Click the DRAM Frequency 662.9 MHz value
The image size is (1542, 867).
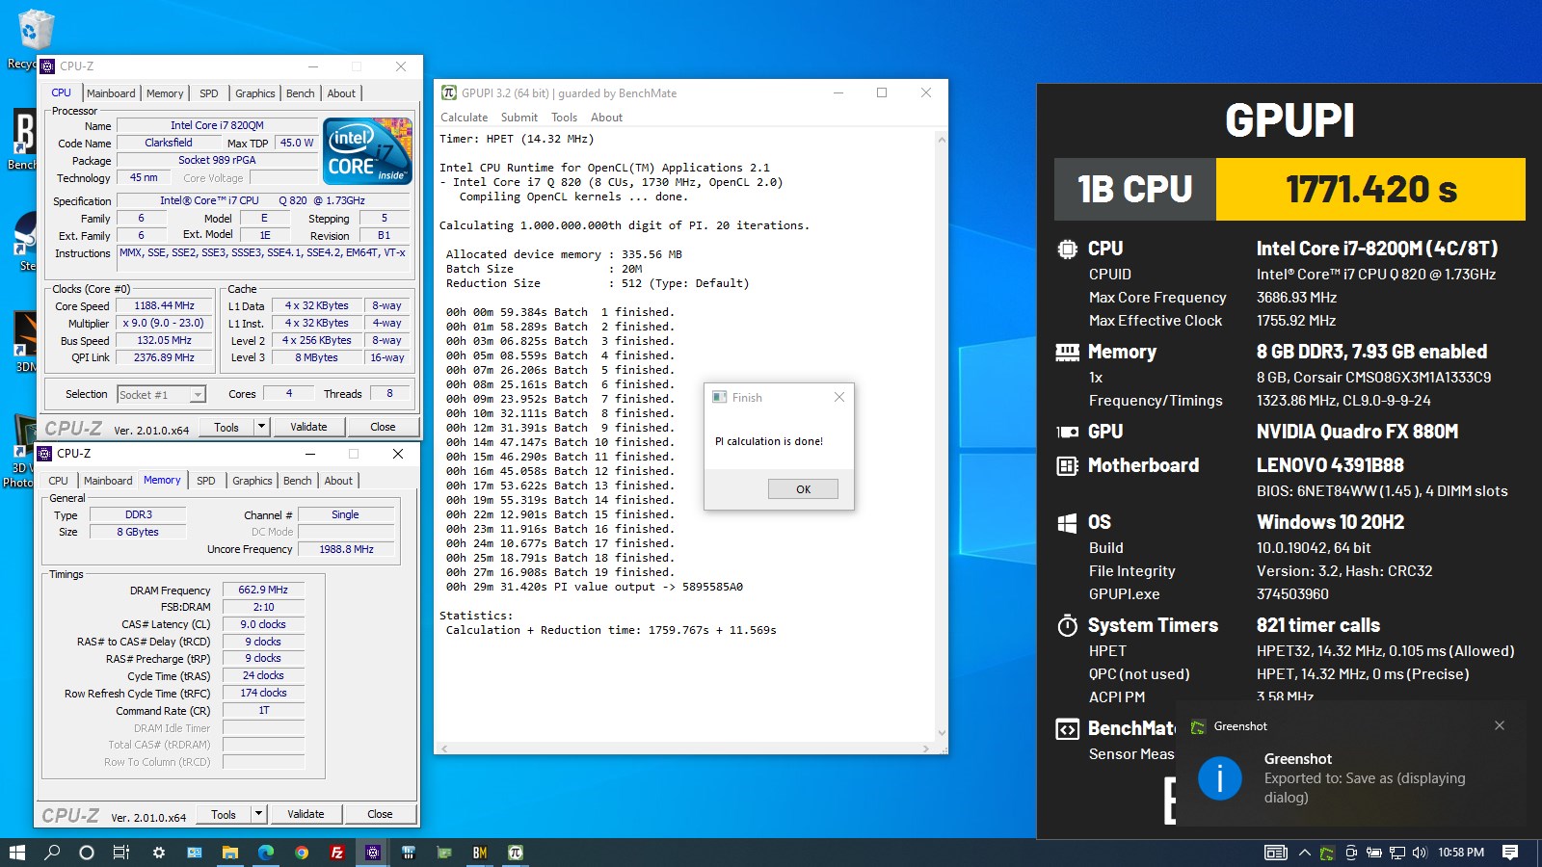263,590
